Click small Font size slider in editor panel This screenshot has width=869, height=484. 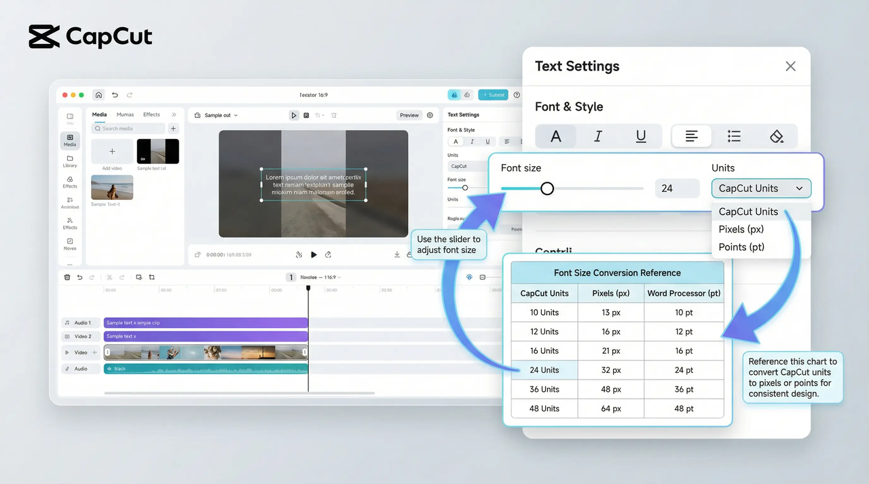465,188
